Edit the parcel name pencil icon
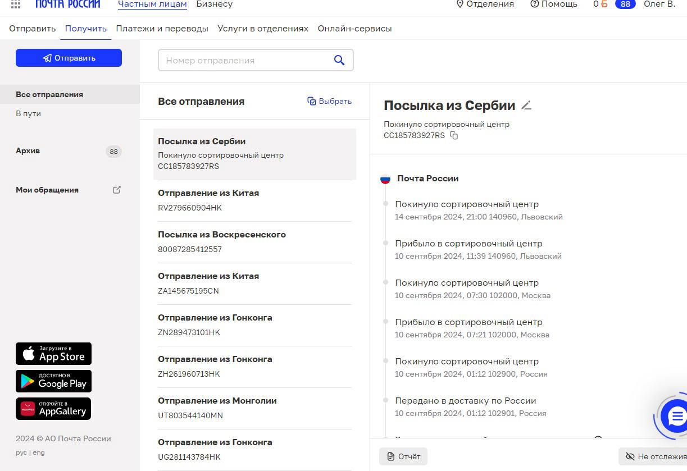Viewport: 687px width, 471px height. tap(526, 105)
